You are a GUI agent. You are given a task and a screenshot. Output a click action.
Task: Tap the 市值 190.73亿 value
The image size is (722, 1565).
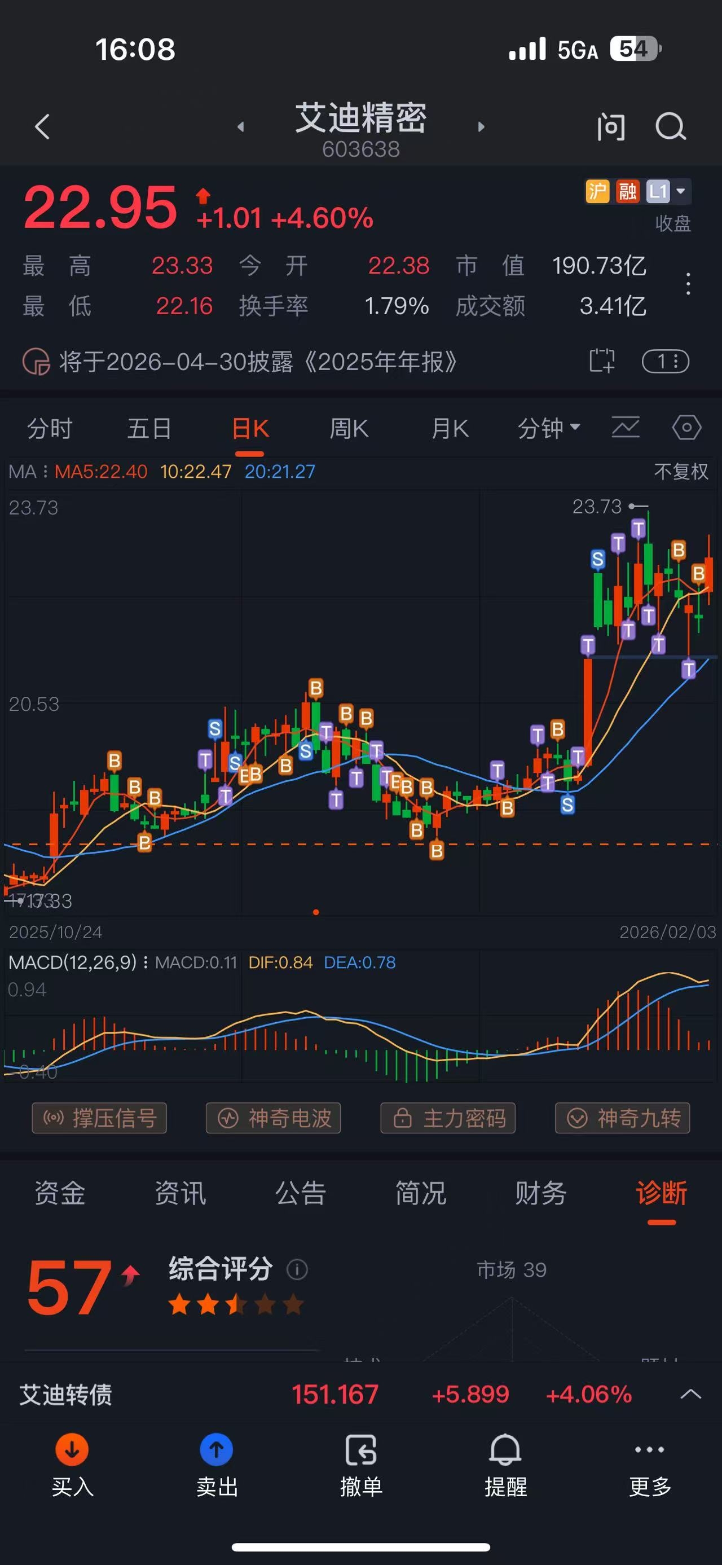(598, 266)
